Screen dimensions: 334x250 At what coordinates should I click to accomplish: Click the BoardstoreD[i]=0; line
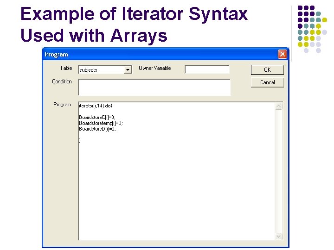pos(97,129)
